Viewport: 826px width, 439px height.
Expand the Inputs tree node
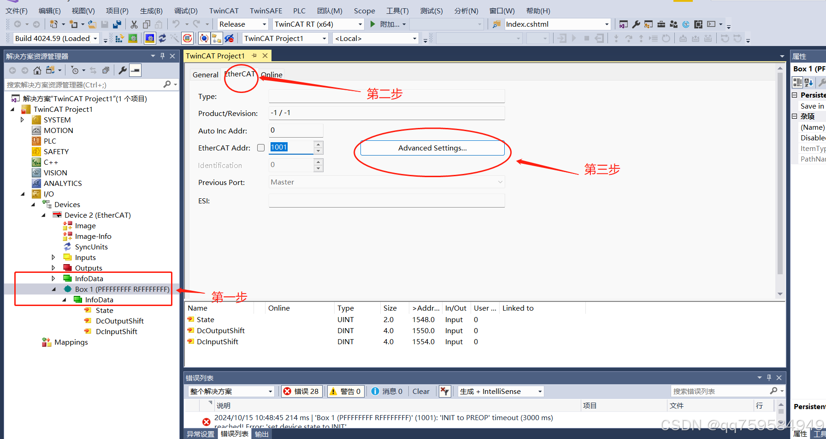click(53, 257)
